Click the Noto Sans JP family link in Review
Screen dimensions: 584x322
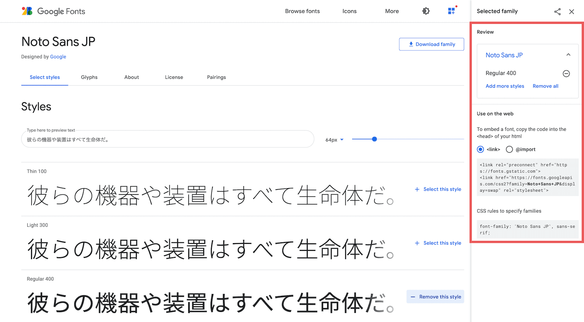(504, 55)
